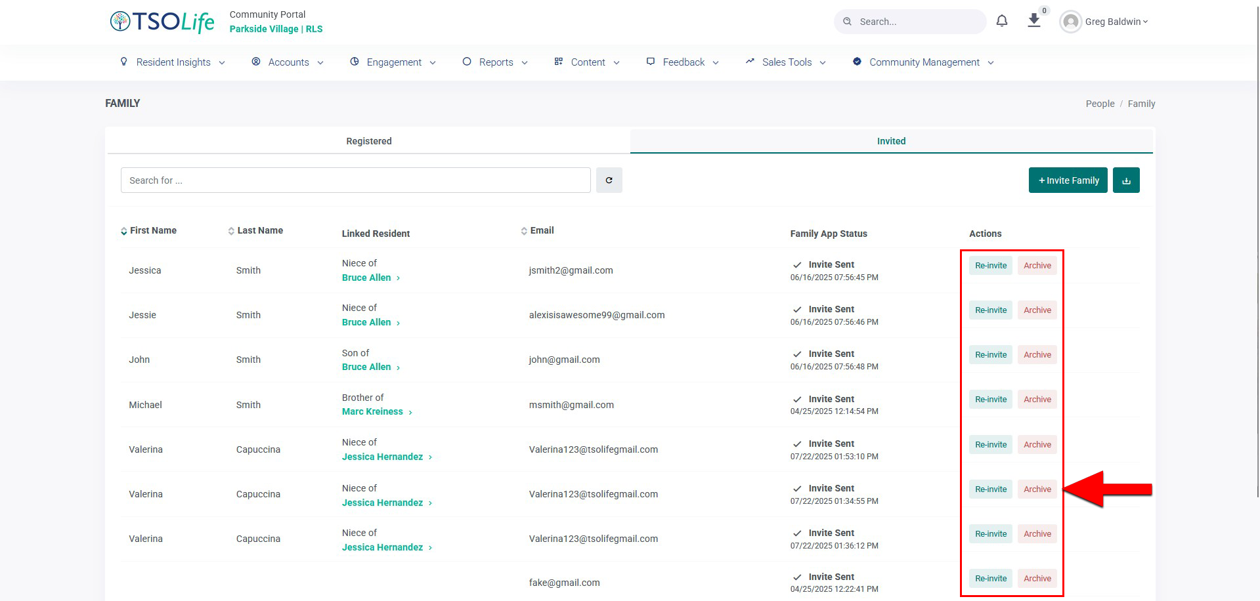Click the TSOLife logo

(x=162, y=22)
